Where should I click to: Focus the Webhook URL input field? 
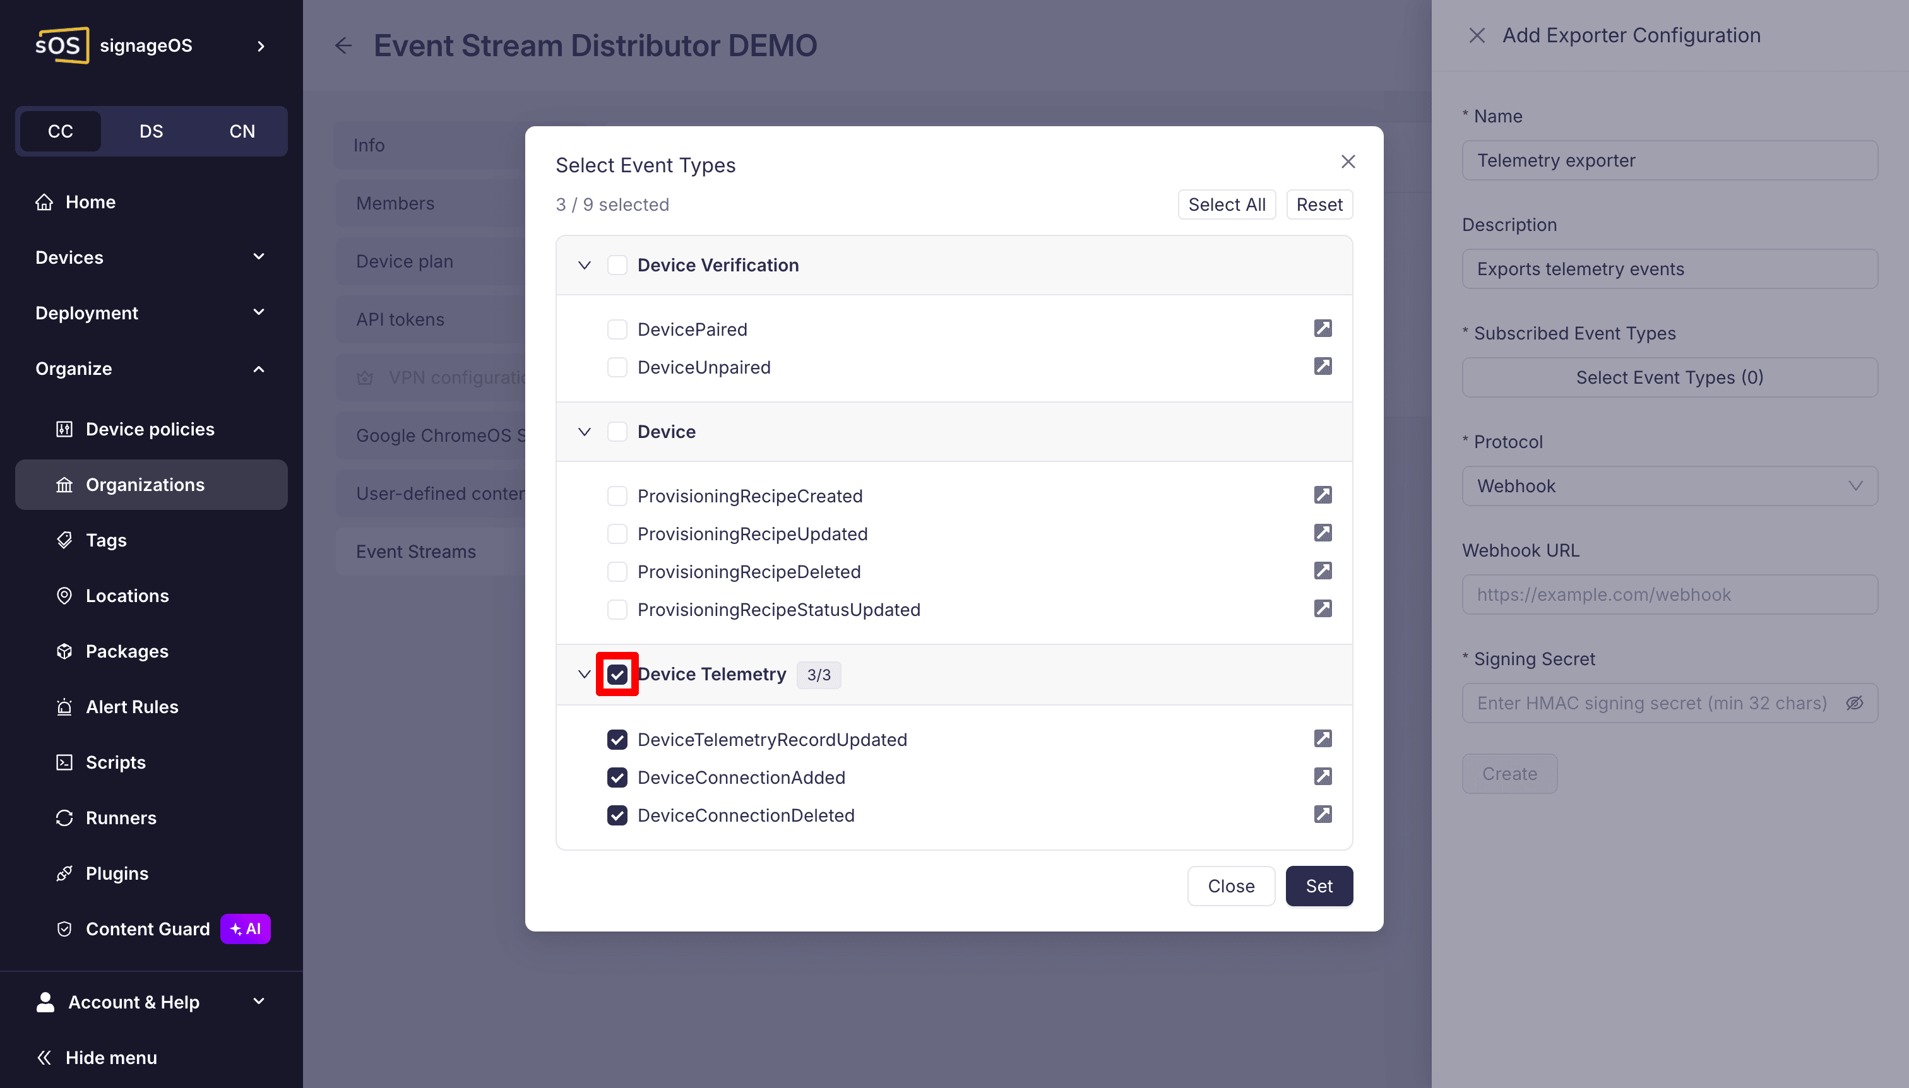point(1669,595)
